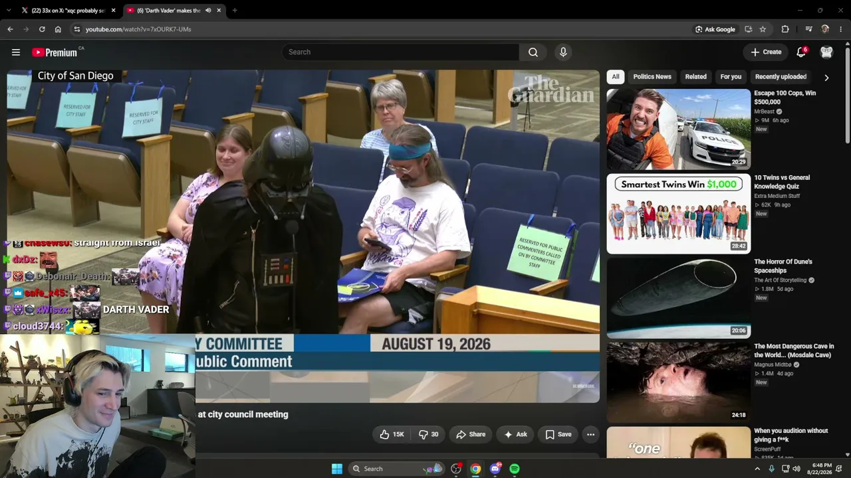851x478 pixels.
Task: Visit the Magnus Midtbø channel
Action: [773, 364]
